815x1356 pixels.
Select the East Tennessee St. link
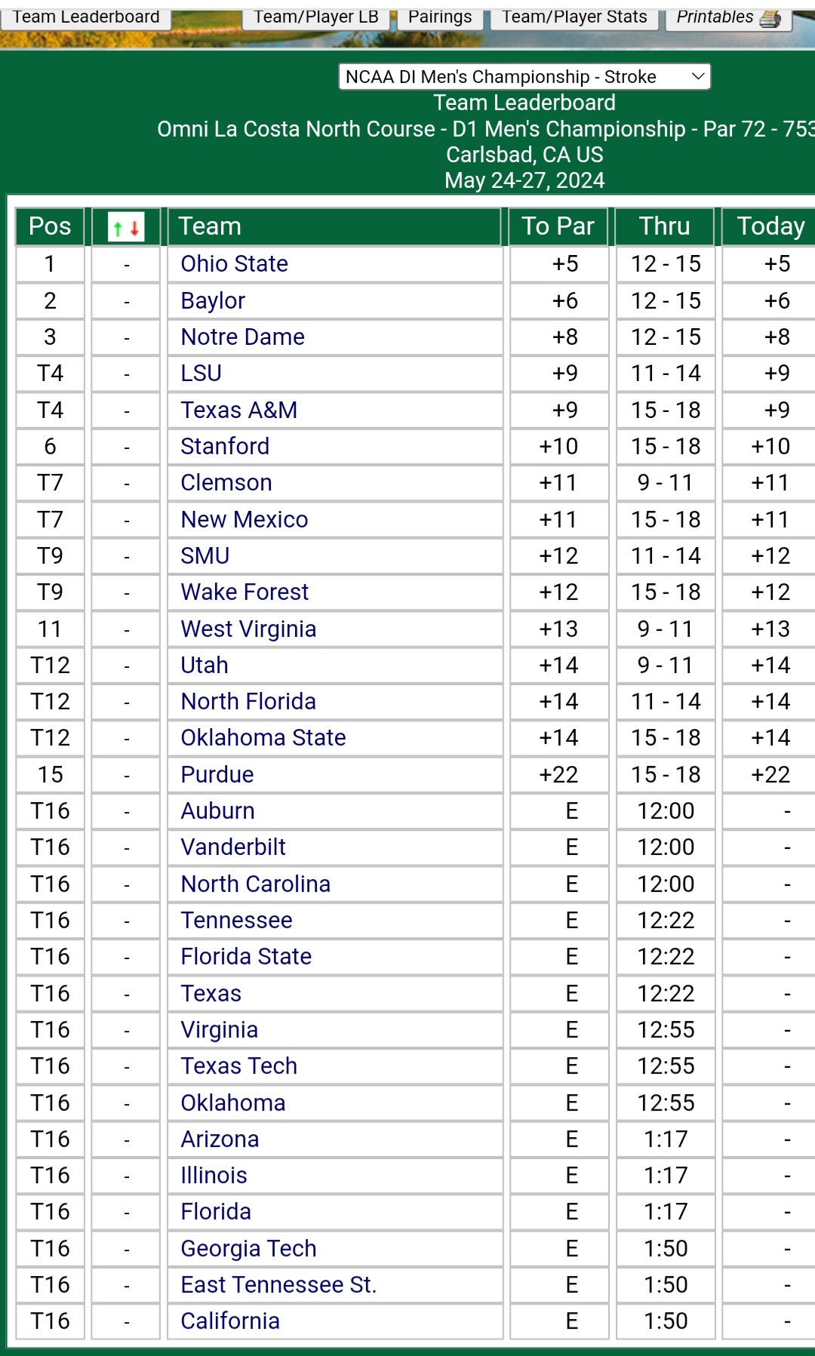point(278,1285)
